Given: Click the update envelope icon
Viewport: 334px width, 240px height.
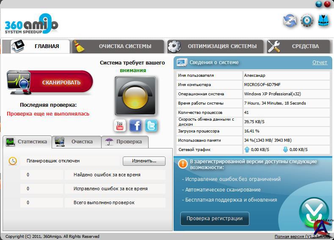Looking at the screenshot, I should click(x=290, y=21).
